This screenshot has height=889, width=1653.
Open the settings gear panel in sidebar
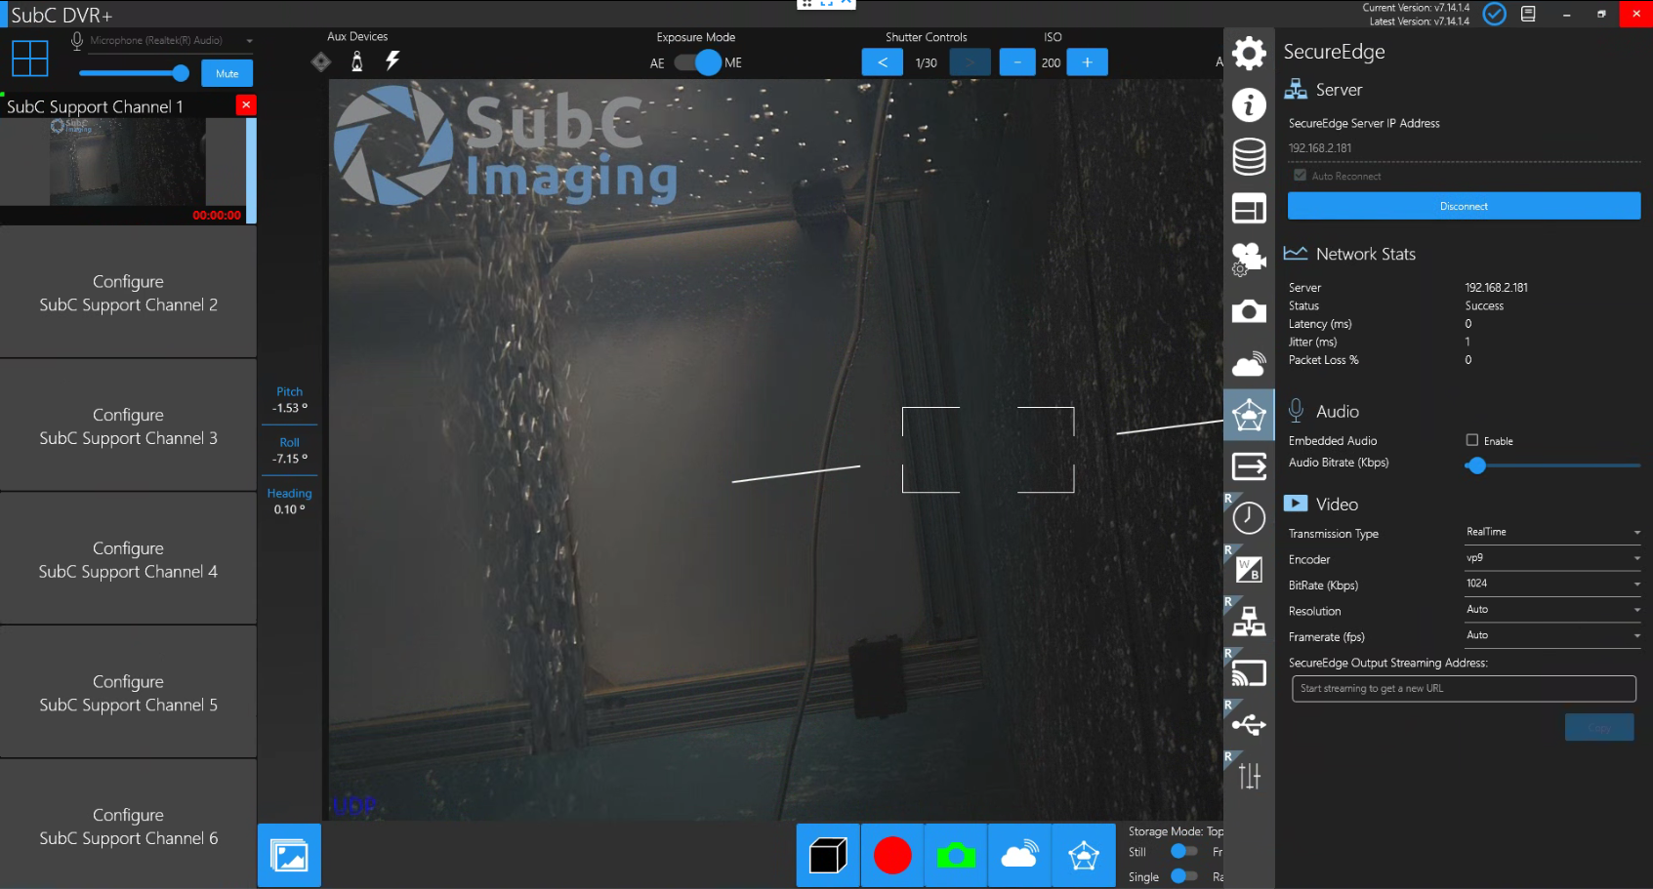coord(1249,53)
